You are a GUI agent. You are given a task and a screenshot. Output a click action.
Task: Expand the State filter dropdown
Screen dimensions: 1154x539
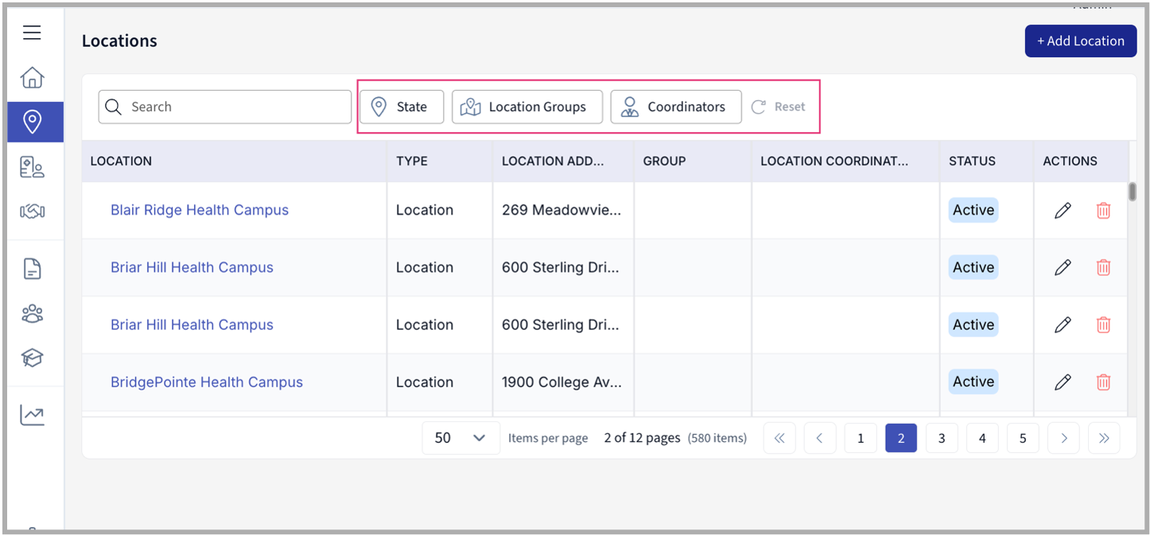pos(402,107)
